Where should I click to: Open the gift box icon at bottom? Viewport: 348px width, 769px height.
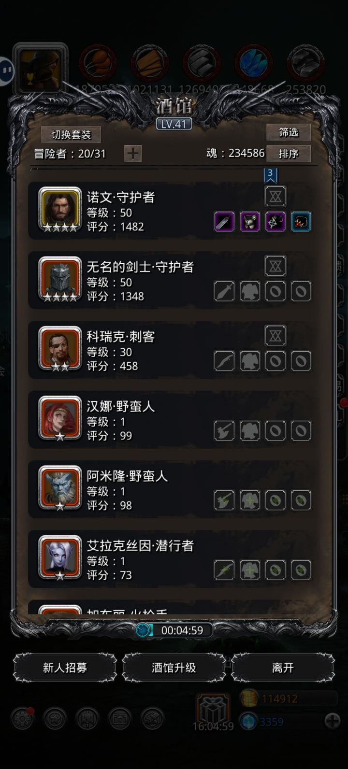(x=213, y=708)
